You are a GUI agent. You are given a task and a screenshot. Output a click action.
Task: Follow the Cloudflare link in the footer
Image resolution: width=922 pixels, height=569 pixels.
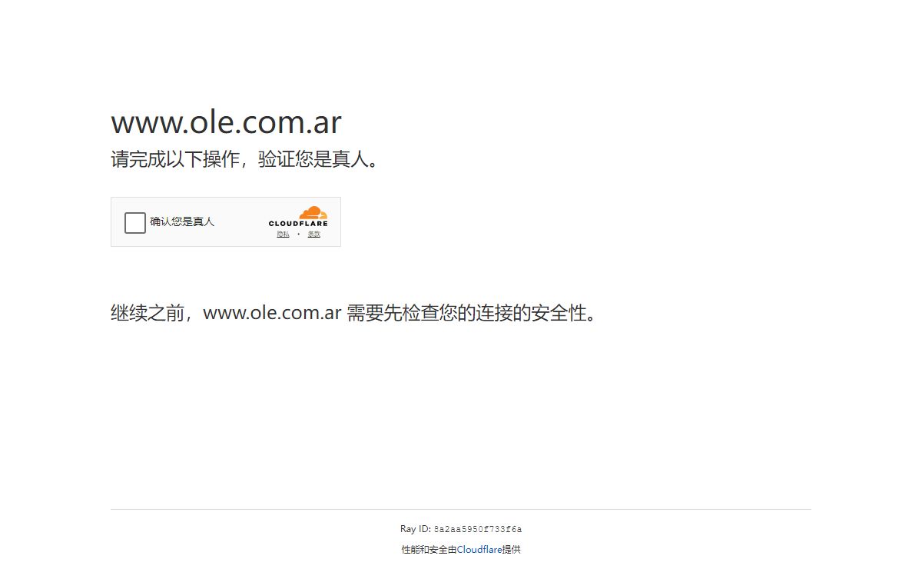coord(479,550)
